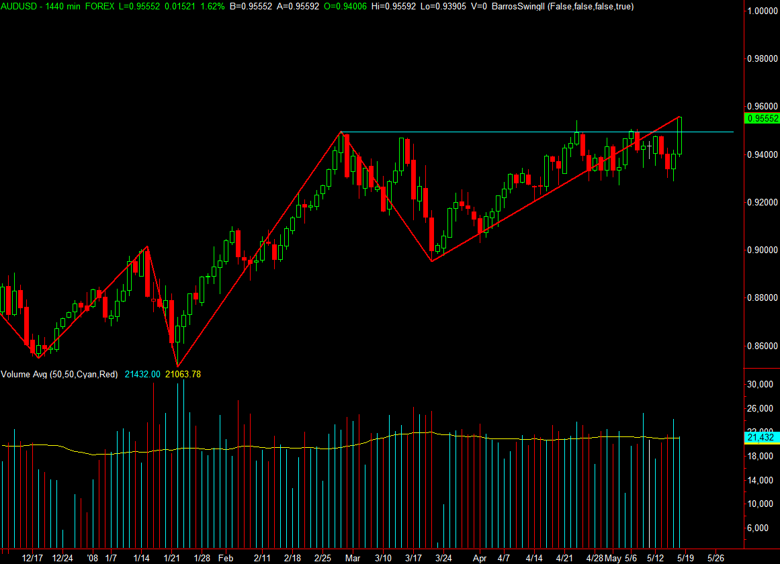The width and height of the screenshot is (780, 564).
Task: Click the Feb month marker on time axis
Action: pos(226,558)
